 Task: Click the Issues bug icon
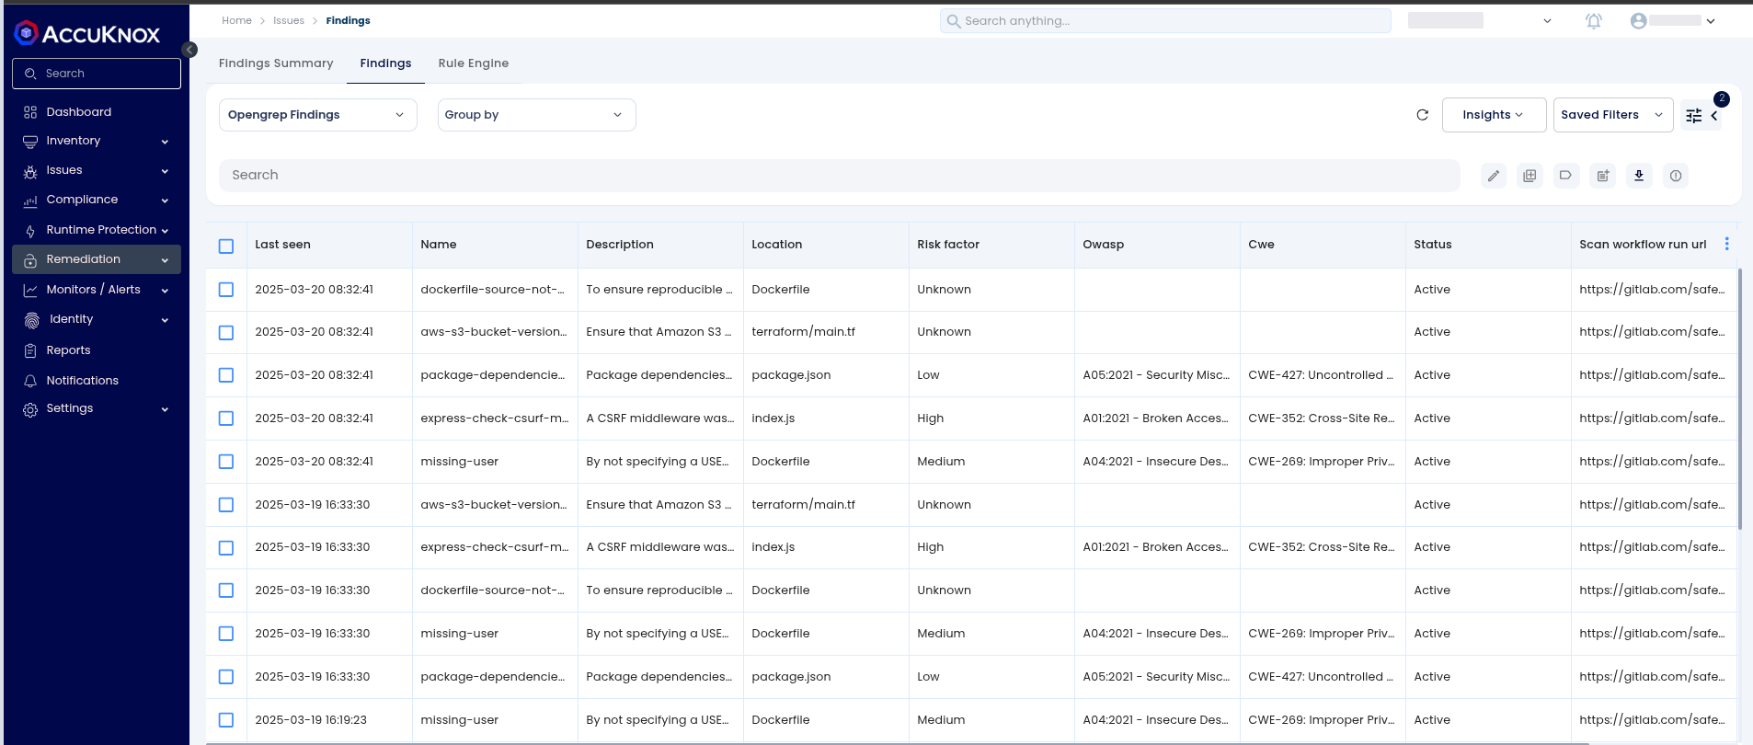tap(30, 171)
